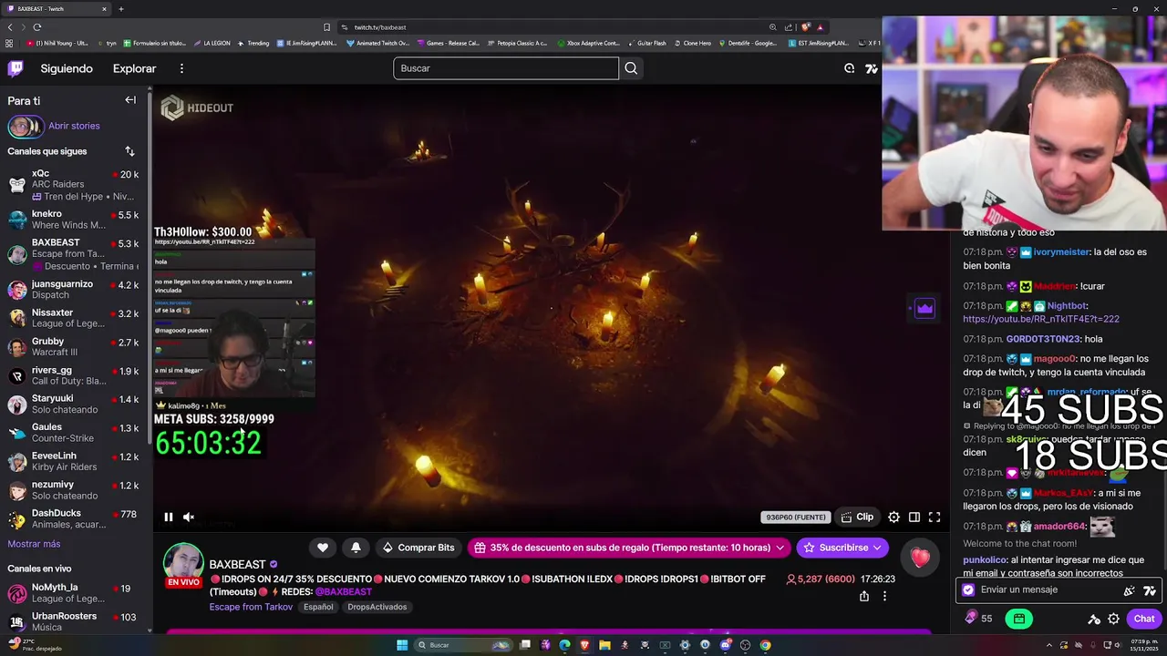This screenshot has width=1167, height=656.
Task: Open DashDucks channel in sidebar
Action: point(73,518)
